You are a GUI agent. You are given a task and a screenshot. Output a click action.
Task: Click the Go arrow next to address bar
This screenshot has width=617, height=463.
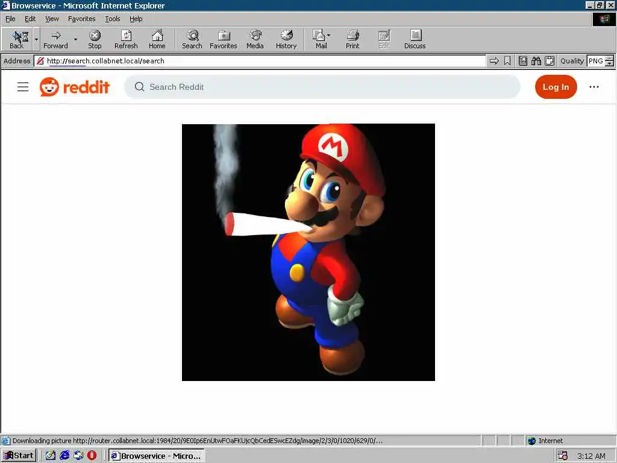[494, 61]
